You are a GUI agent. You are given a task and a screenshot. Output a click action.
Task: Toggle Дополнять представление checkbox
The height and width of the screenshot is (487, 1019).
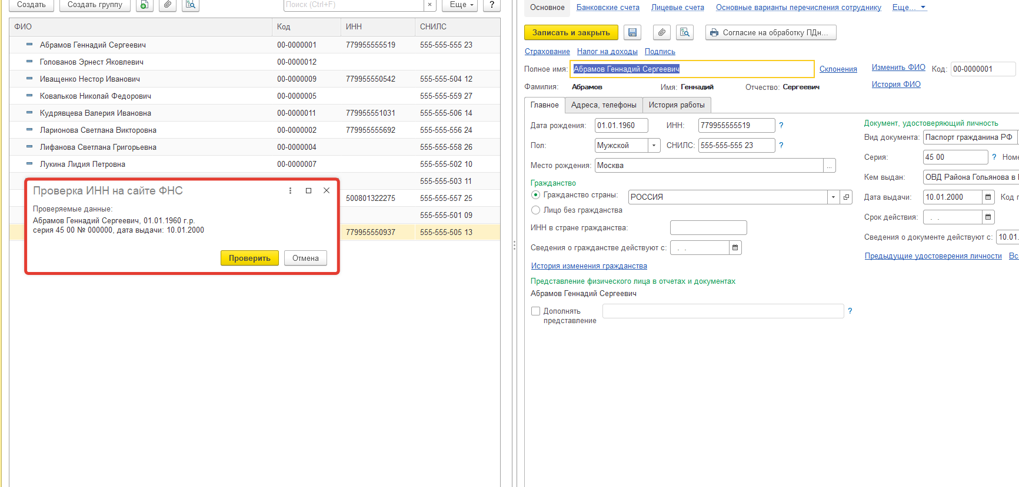coord(535,311)
